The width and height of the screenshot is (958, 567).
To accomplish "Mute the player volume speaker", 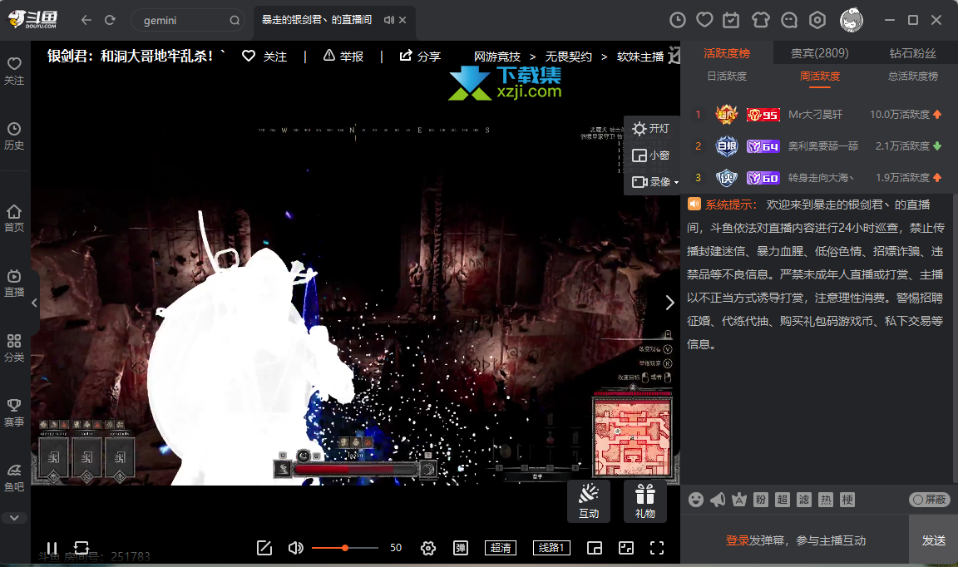I will 296,548.
